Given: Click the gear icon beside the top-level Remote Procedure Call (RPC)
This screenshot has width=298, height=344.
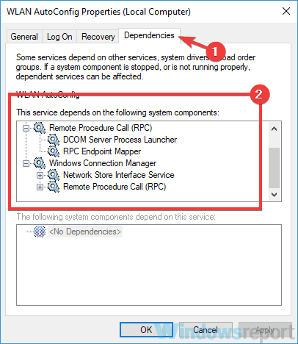Looking at the screenshot, I should [40, 128].
